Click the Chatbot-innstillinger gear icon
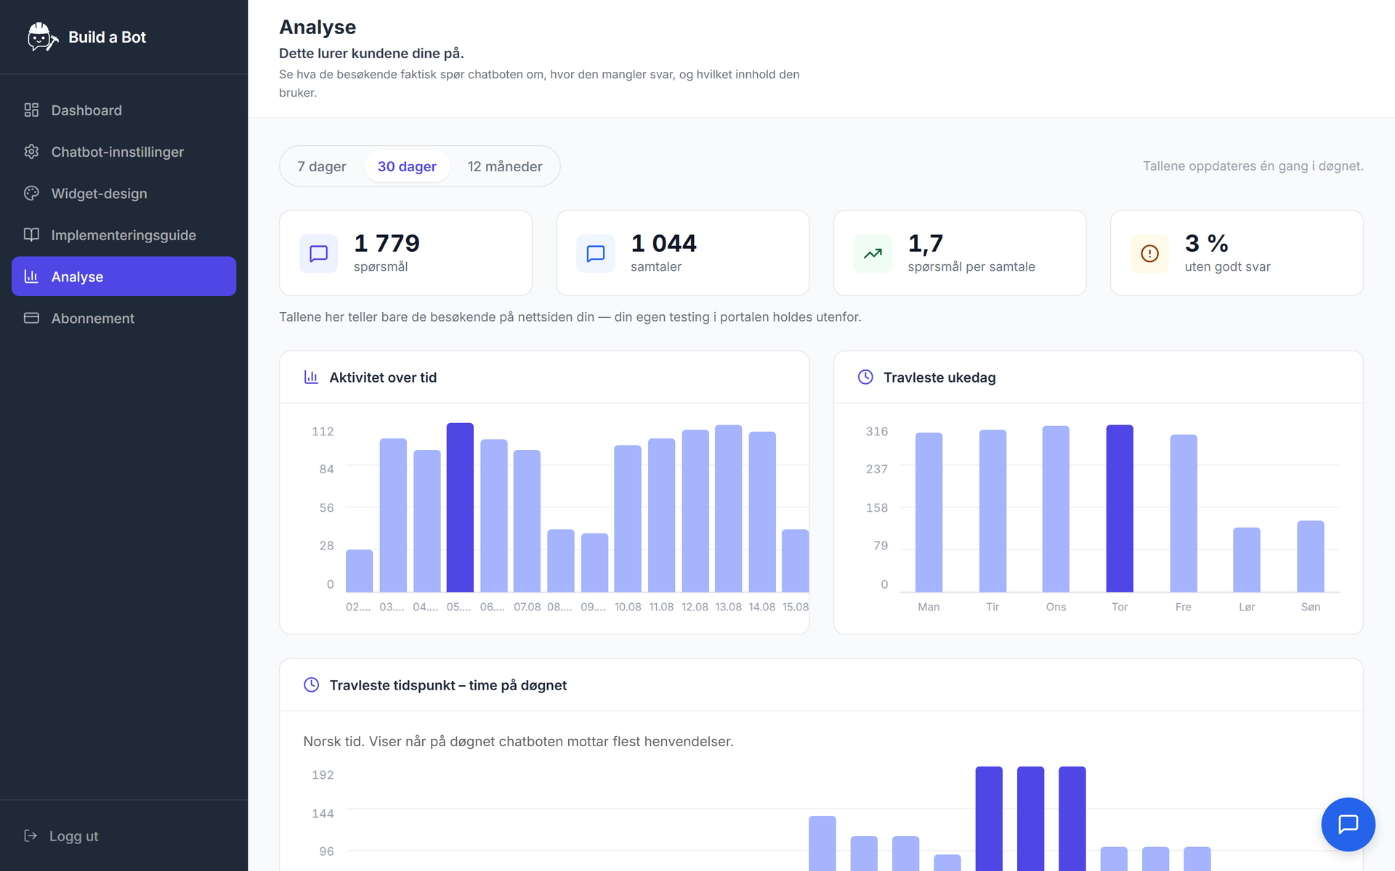Screen dimensions: 1395x871 tap(31, 152)
